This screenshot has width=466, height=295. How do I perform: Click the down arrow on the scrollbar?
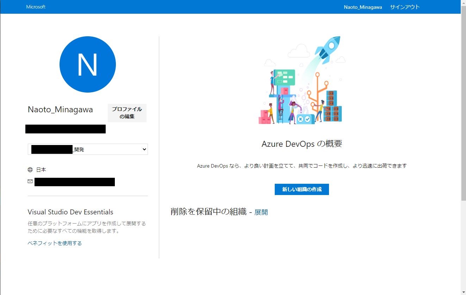tap(463, 293)
